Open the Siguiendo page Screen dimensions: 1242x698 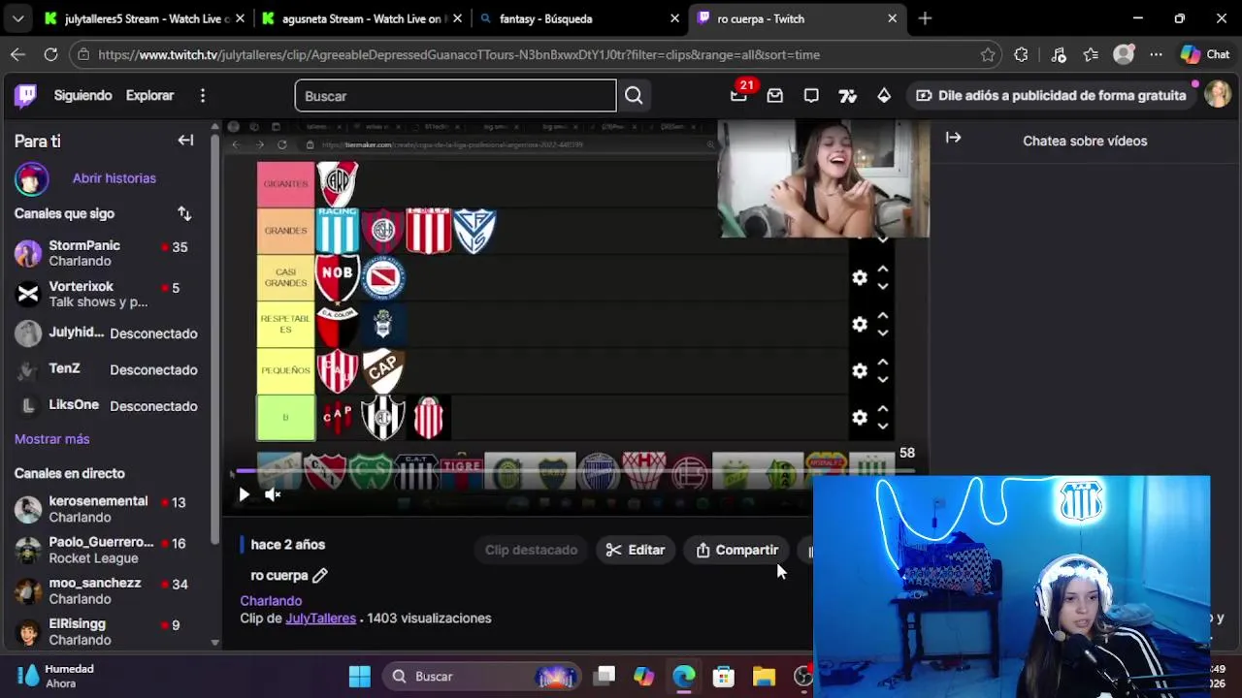(x=82, y=95)
